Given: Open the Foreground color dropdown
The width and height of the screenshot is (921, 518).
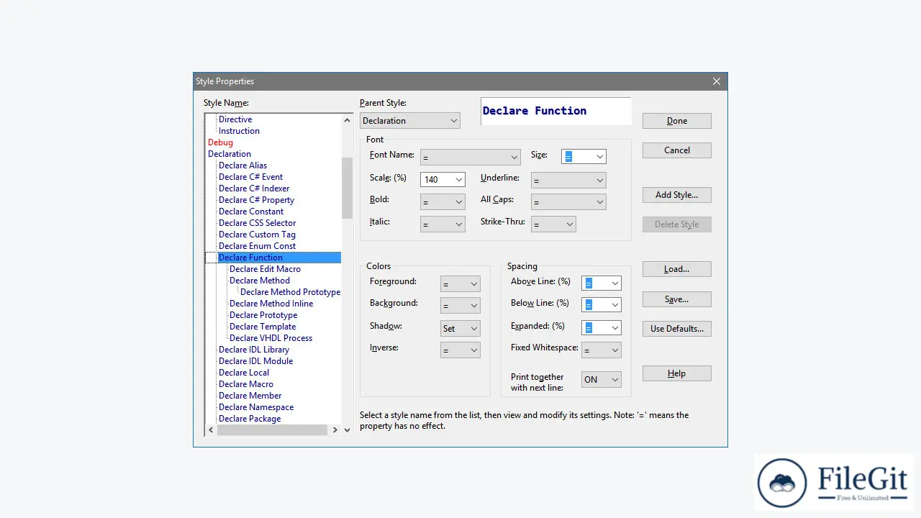Looking at the screenshot, I should (460, 284).
